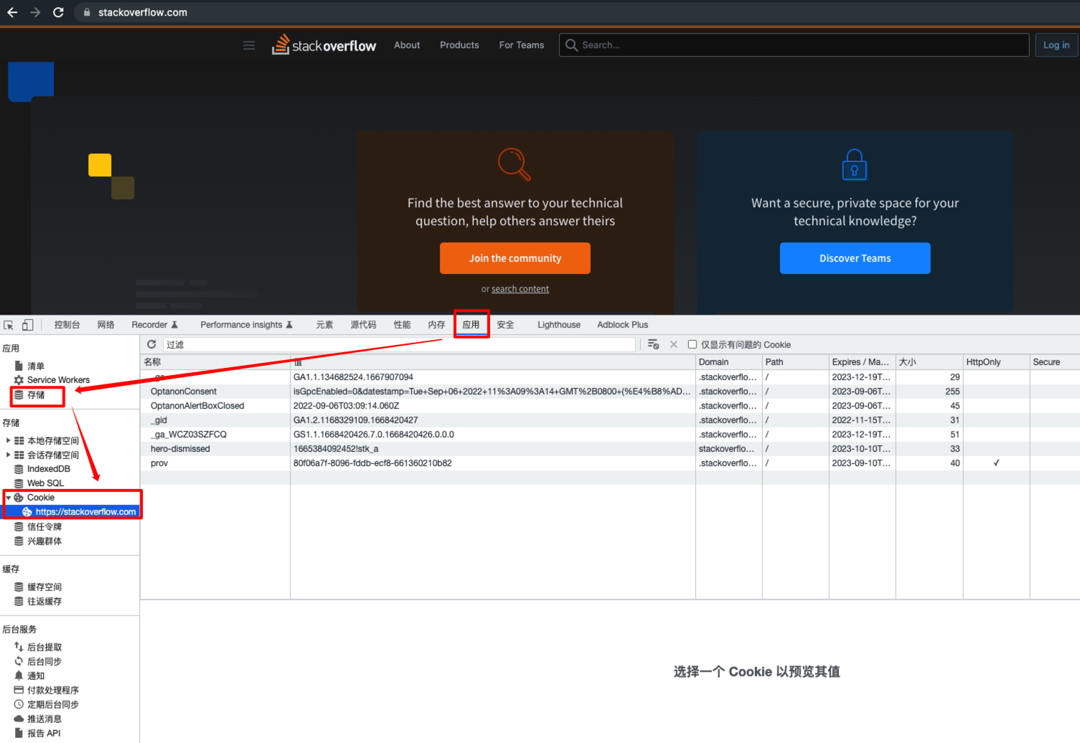
Task: Select the OptanonConsent cookie row
Action: click(x=610, y=392)
